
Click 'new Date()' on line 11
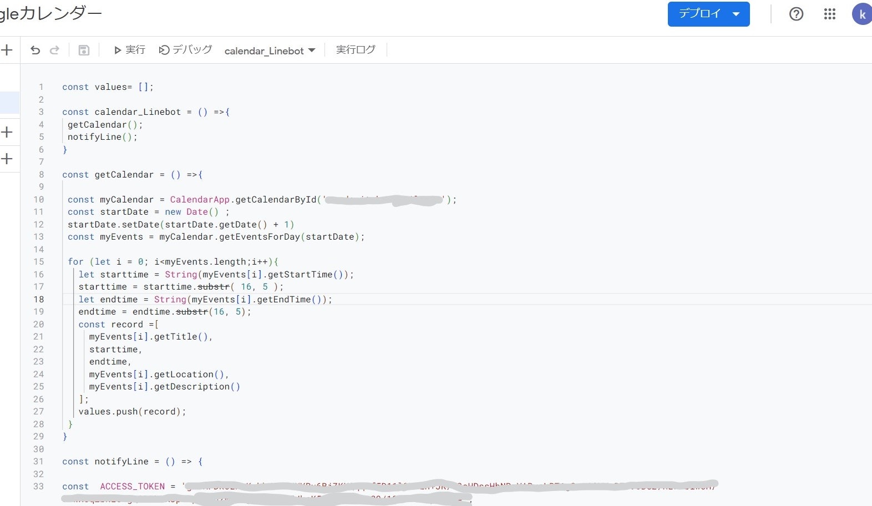tap(192, 212)
